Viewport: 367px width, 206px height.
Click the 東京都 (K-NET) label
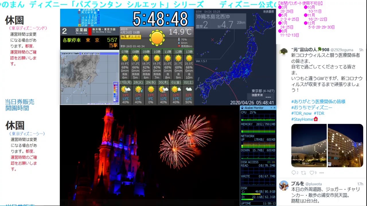263,91
